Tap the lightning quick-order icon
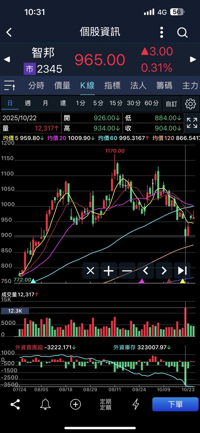This screenshot has height=433, width=200. click(136, 404)
